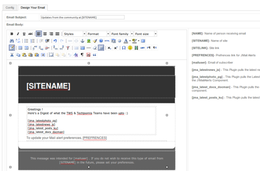Click the Cut scissors icon
The width and height of the screenshot is (260, 171).
(x=12, y=55)
